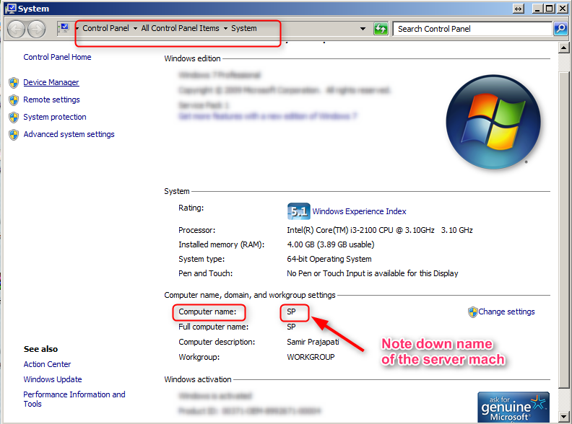Click the Forward navigation arrow button
572x424 pixels.
point(37,29)
